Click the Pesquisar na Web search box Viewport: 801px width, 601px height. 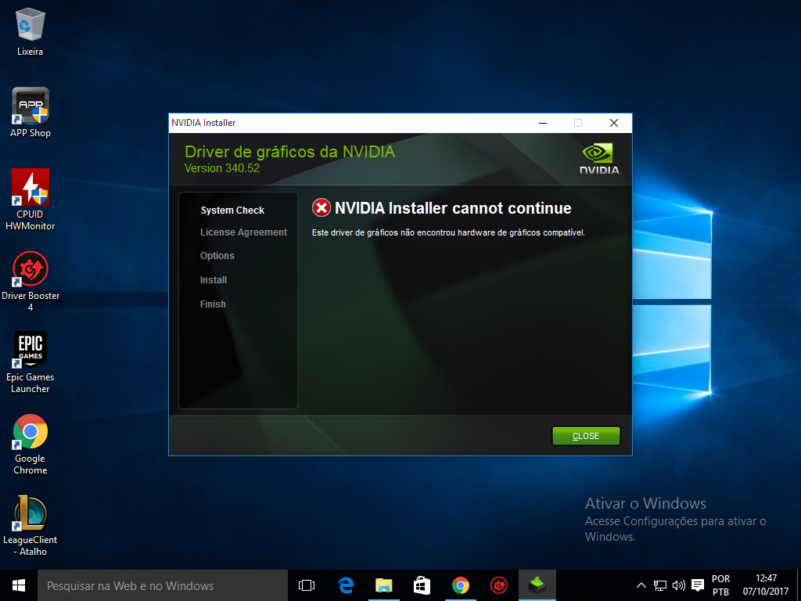point(163,585)
